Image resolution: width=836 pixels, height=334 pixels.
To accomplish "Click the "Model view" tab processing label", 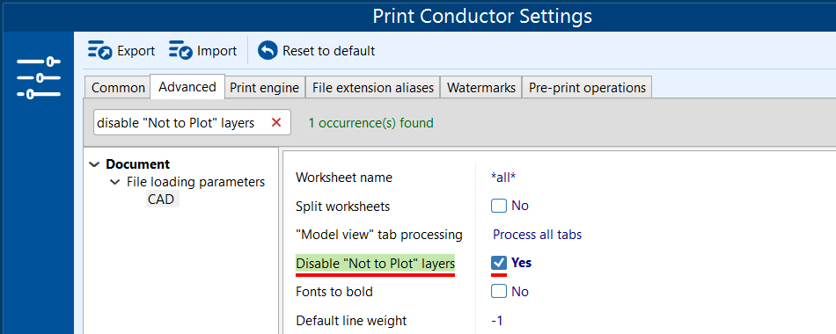I will click(x=379, y=235).
